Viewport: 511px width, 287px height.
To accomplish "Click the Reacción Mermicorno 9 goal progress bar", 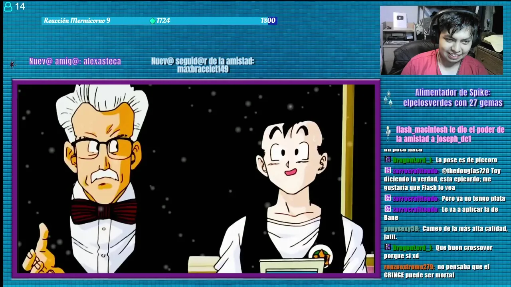I will [x=159, y=21].
